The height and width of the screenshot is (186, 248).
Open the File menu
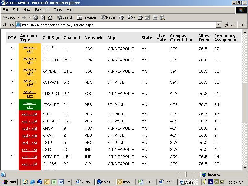click(x=5, y=10)
